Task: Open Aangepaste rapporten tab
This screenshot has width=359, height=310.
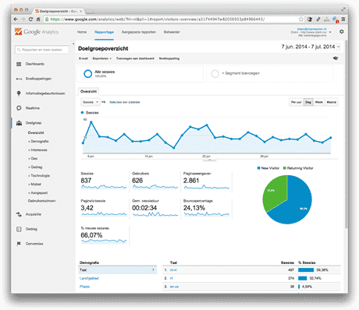Action: pyautogui.click(x=139, y=32)
